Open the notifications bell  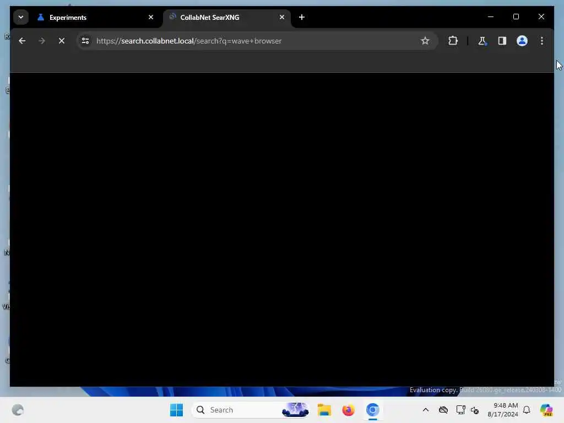(x=527, y=410)
